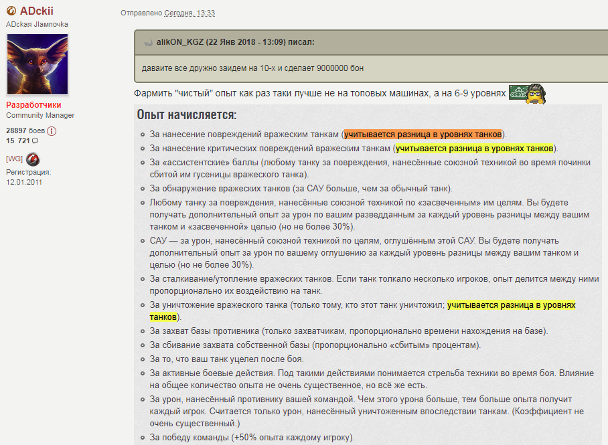Click the 28897 боев statistic text
608x445 pixels.
(25, 131)
